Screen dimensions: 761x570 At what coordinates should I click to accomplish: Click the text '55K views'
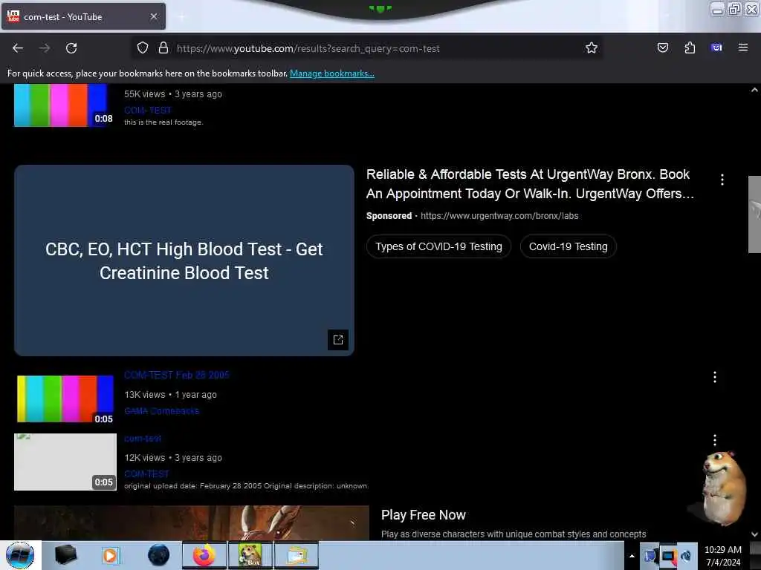145,94
